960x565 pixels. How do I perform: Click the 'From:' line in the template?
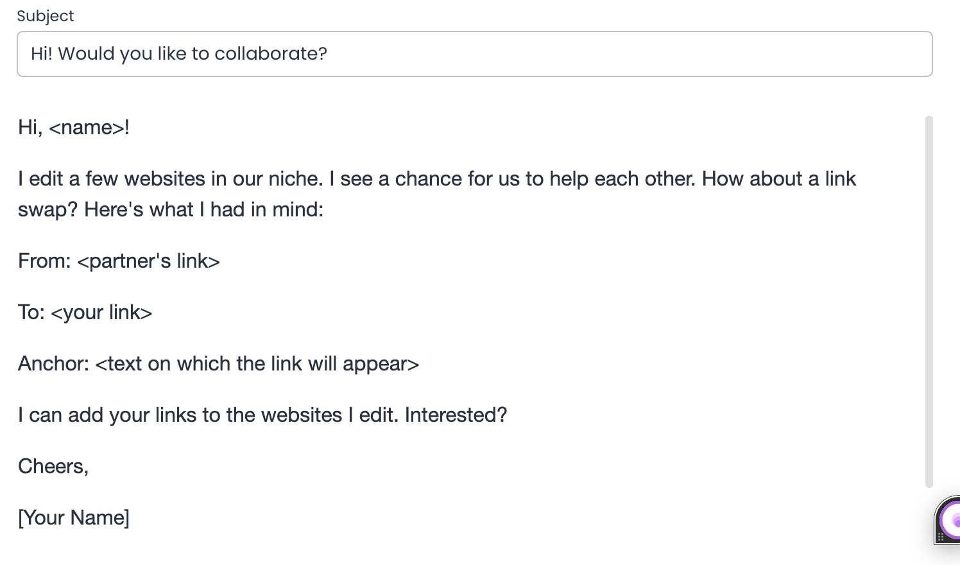click(118, 261)
